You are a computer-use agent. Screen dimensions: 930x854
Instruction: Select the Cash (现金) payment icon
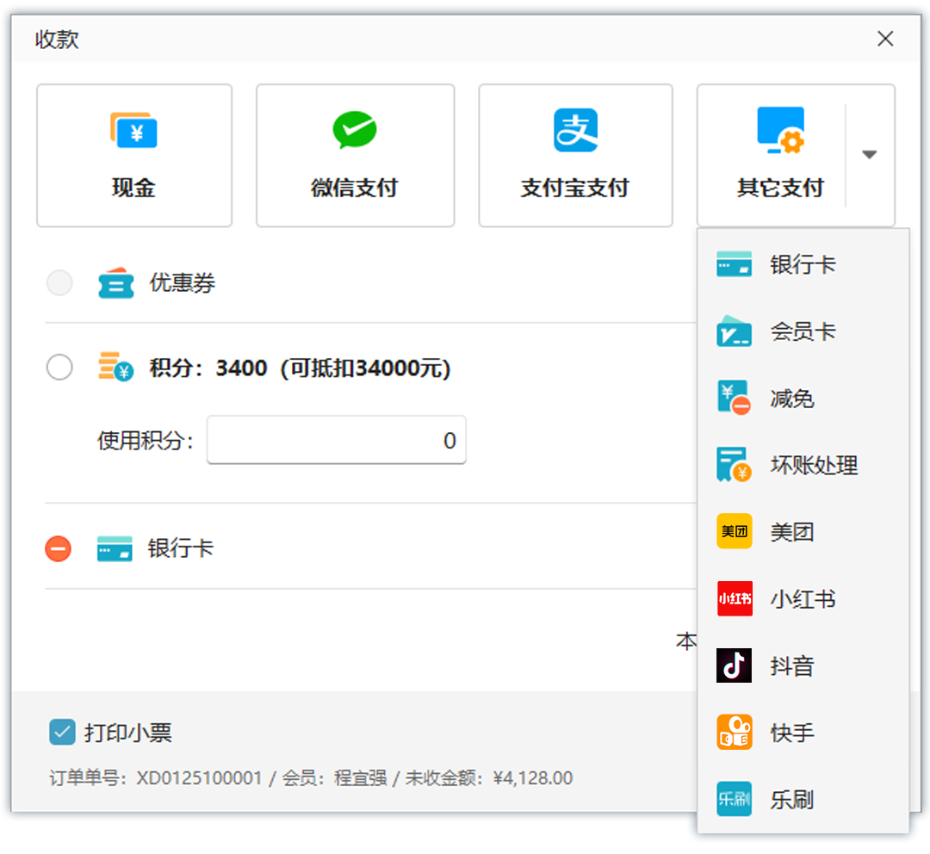[133, 132]
